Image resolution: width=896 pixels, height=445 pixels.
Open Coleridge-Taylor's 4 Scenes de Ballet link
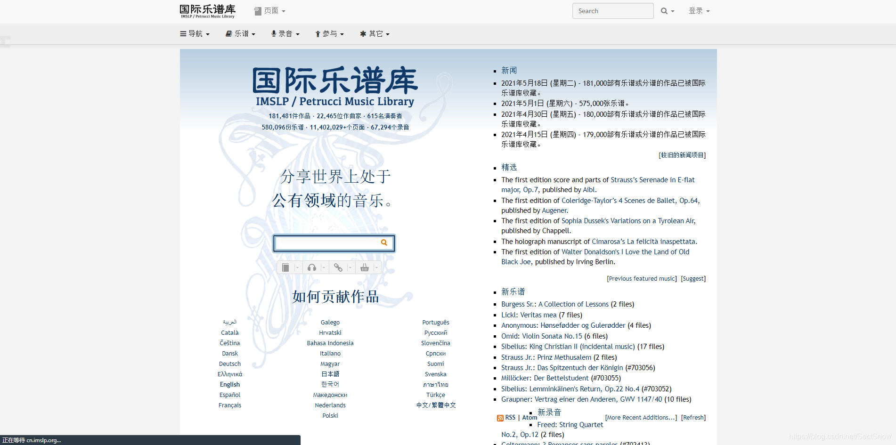pyautogui.click(x=631, y=201)
